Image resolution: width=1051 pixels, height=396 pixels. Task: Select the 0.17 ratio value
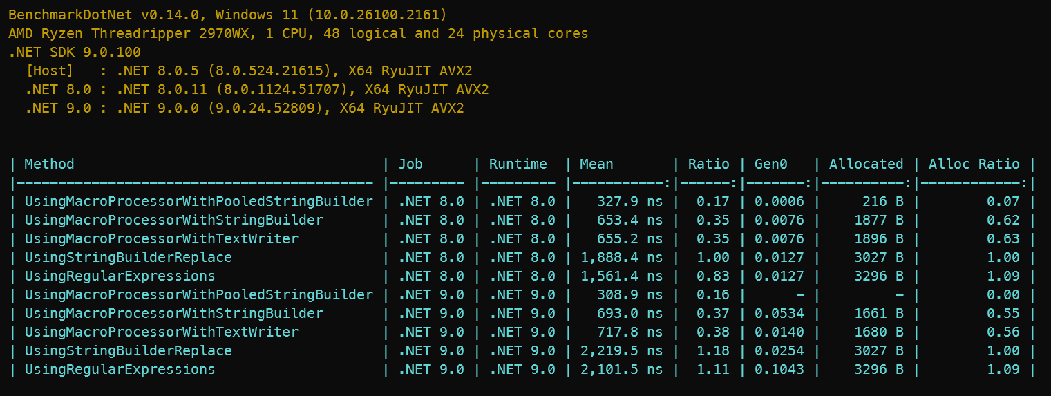click(713, 201)
